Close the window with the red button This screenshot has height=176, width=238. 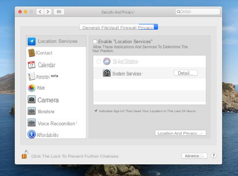point(20,12)
